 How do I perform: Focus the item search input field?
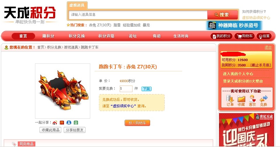coord(138,15)
